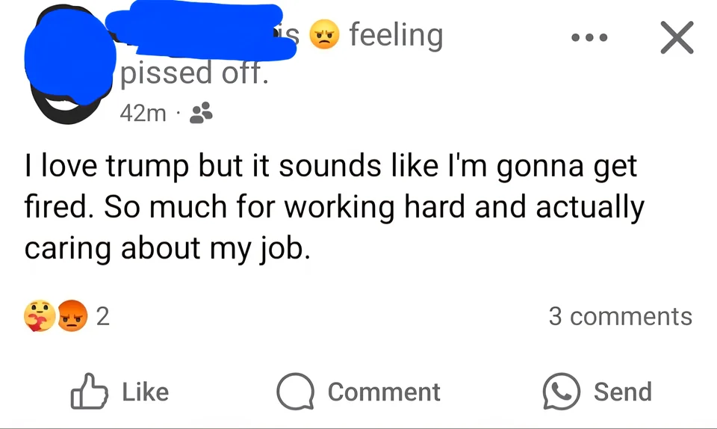The image size is (717, 429).
Task: Click the thumbs-up Like icon
Action: coord(89,392)
